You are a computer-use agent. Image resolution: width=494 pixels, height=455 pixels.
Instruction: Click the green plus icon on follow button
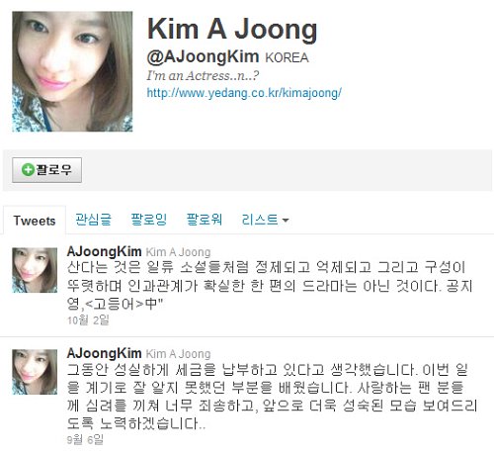(x=28, y=170)
